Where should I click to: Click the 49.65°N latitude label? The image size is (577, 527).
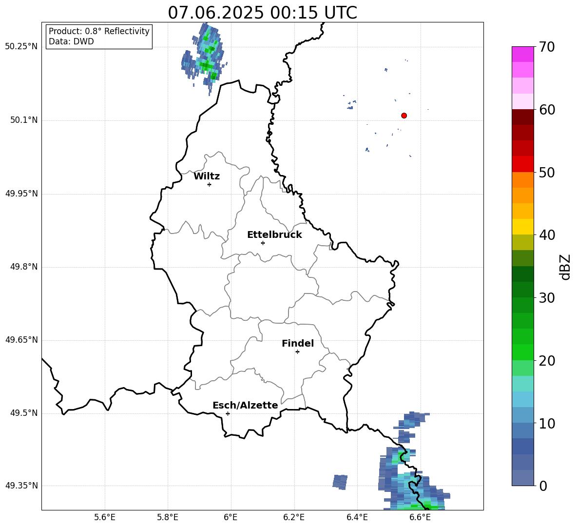tap(21, 340)
